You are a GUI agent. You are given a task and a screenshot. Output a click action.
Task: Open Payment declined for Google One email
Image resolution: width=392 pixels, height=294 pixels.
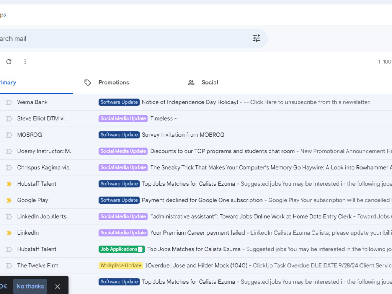tap(202, 200)
